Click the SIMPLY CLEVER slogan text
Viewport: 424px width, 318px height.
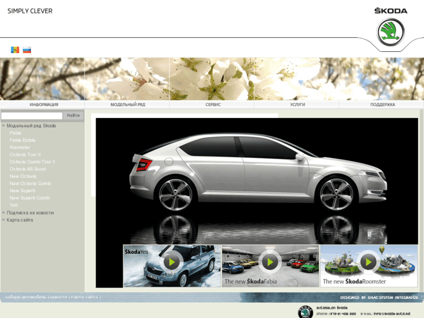[30, 11]
